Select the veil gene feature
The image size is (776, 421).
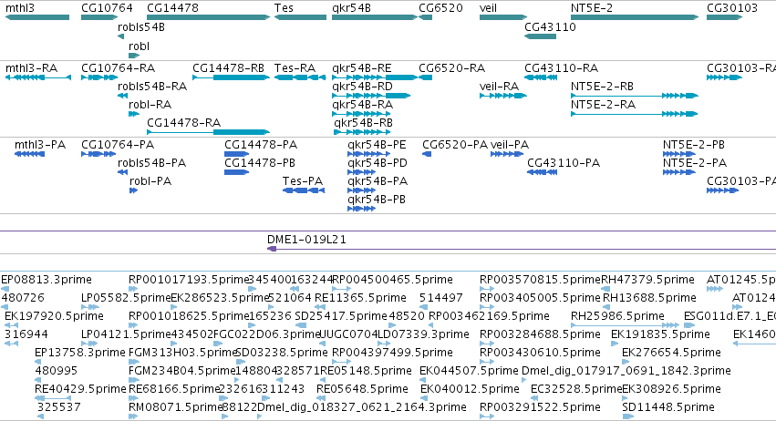(x=503, y=17)
